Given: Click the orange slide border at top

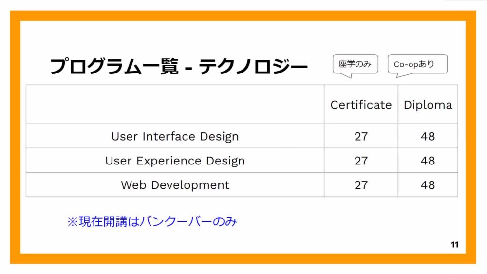Looking at the screenshot, I should 243,16.
